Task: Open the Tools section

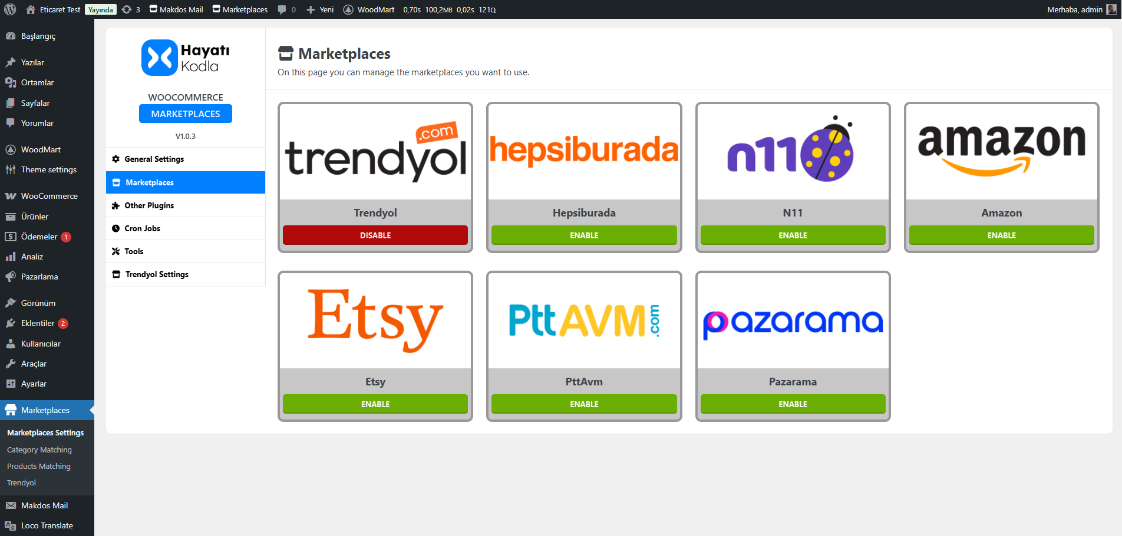Action: pyautogui.click(x=186, y=251)
